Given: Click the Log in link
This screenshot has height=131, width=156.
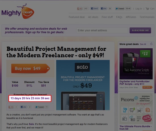Looking at the screenshot, I should tap(139, 9).
